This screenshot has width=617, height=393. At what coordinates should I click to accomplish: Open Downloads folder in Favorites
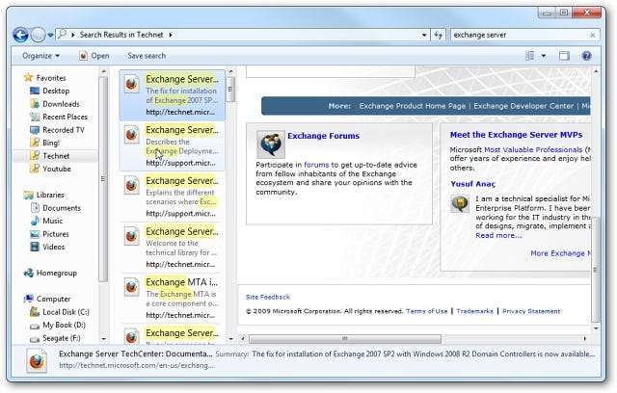(61, 104)
